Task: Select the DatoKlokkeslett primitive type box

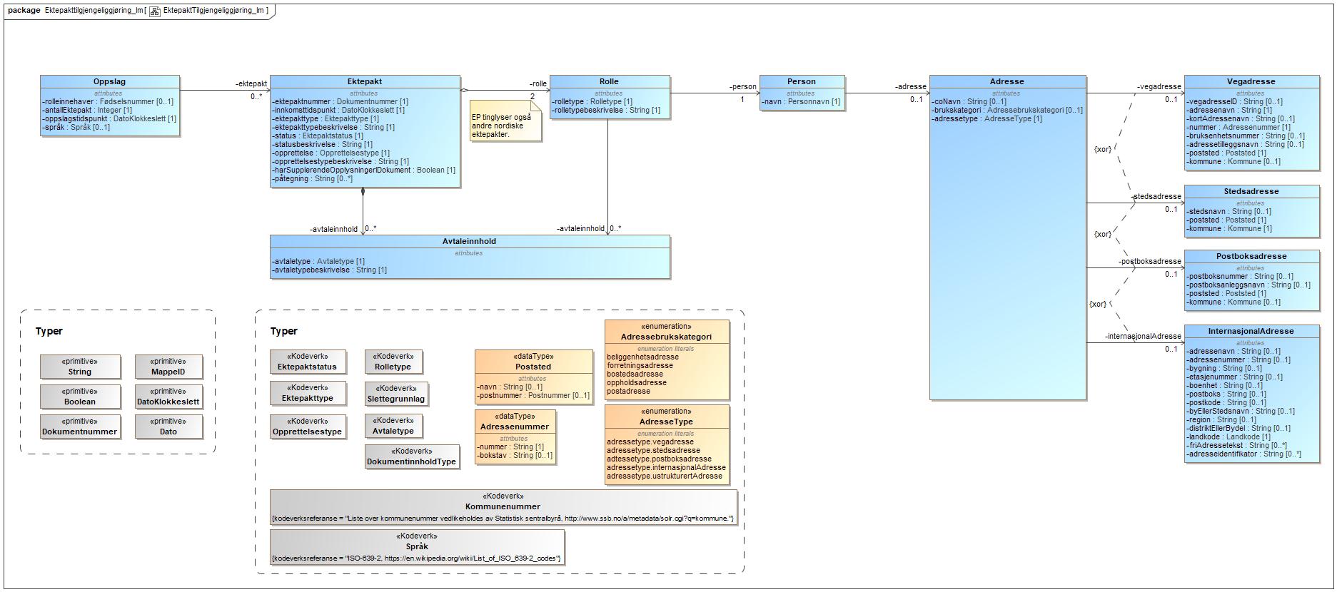Action: [x=168, y=397]
